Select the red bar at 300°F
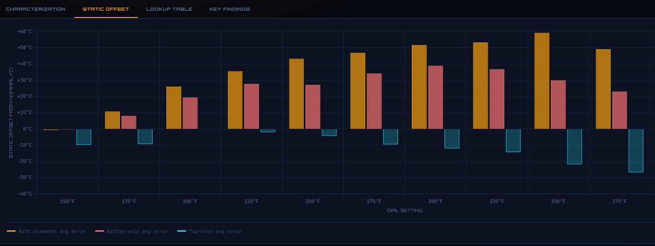The image size is (655, 246). point(436,98)
